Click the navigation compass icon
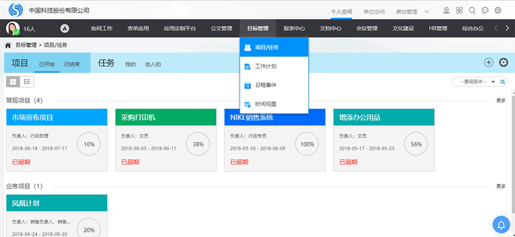 [x=65, y=28]
